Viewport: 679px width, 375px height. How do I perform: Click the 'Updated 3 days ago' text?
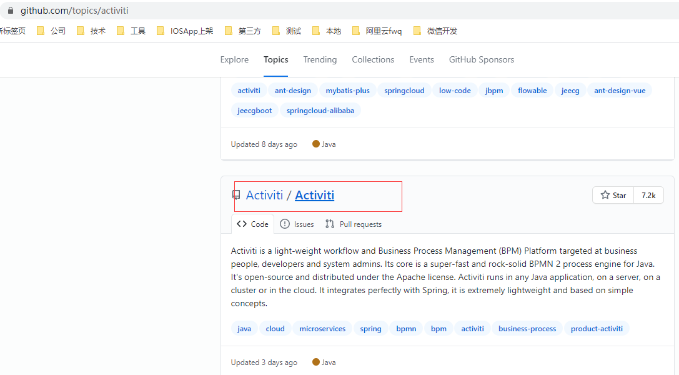(x=264, y=362)
